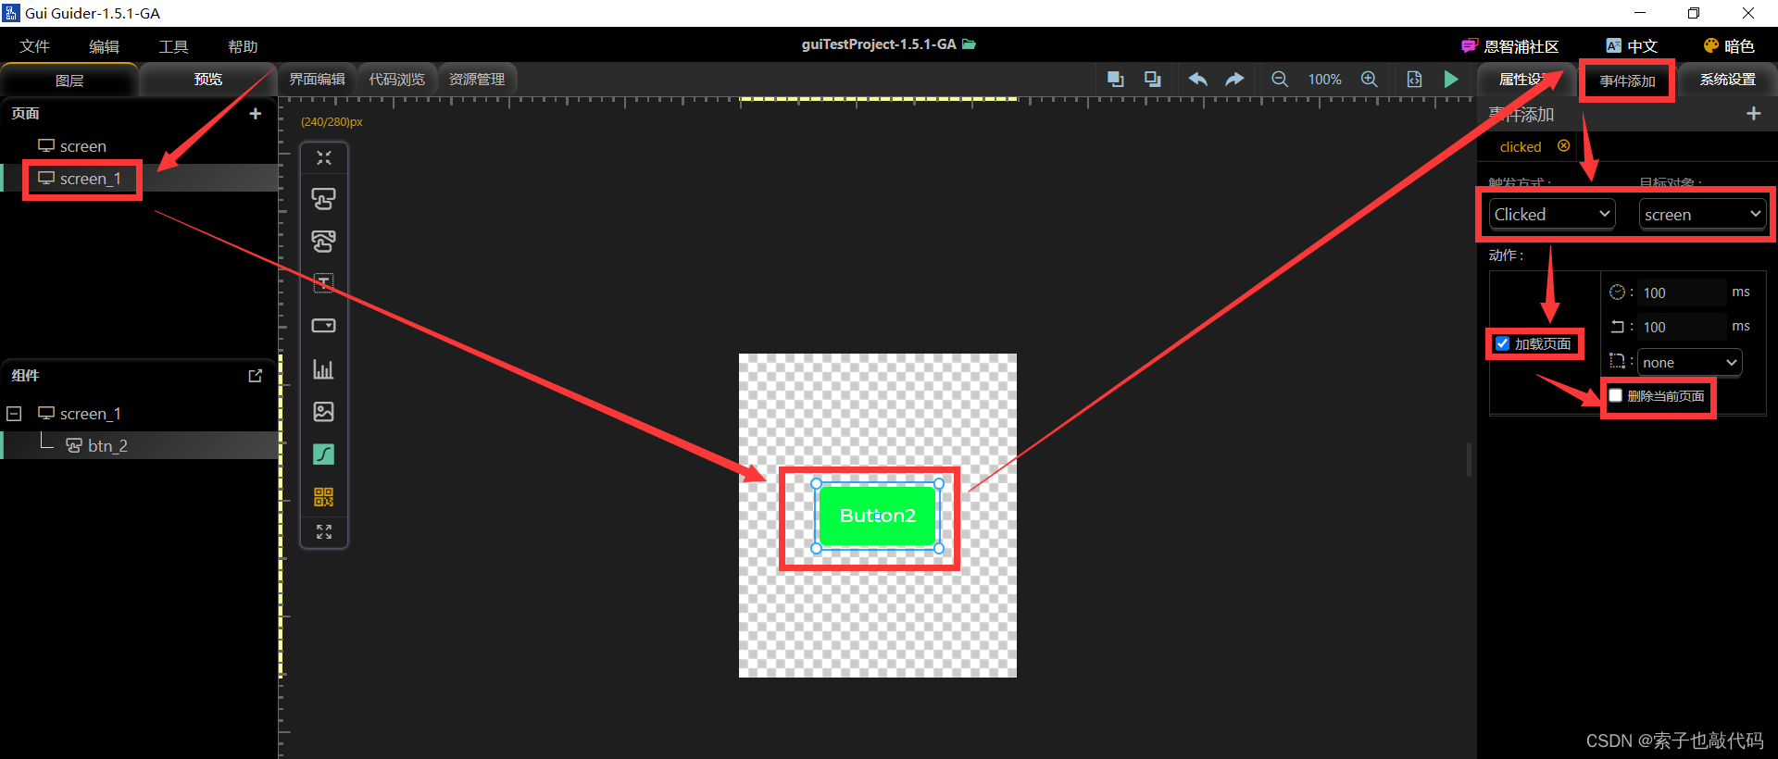Screen dimensions: 1778x759
Task: Select the green Button2 on the canvas
Action: pyautogui.click(x=877, y=516)
